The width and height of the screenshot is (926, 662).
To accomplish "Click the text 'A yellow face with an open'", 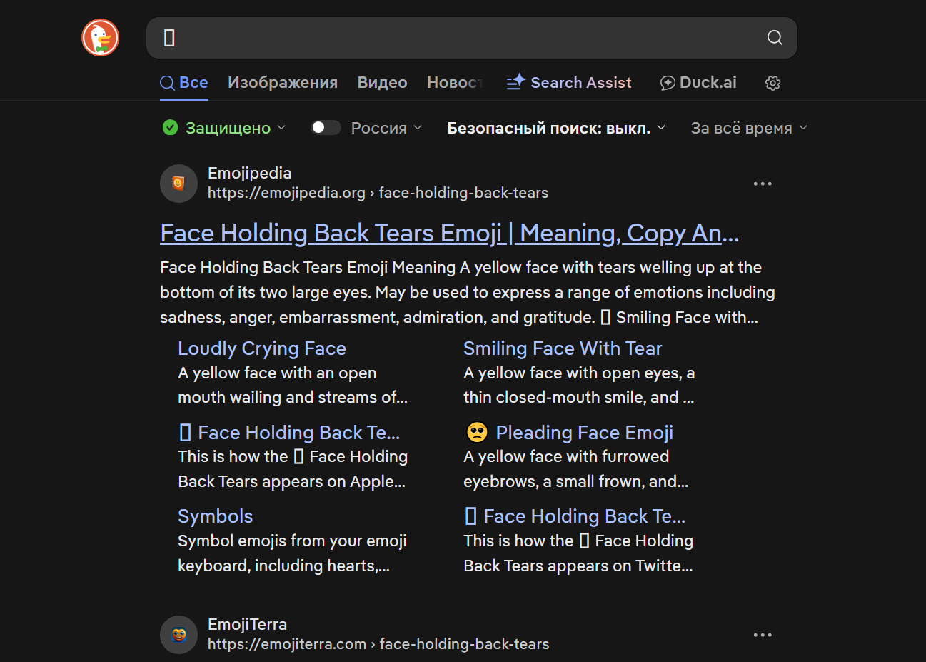I will 277,373.
